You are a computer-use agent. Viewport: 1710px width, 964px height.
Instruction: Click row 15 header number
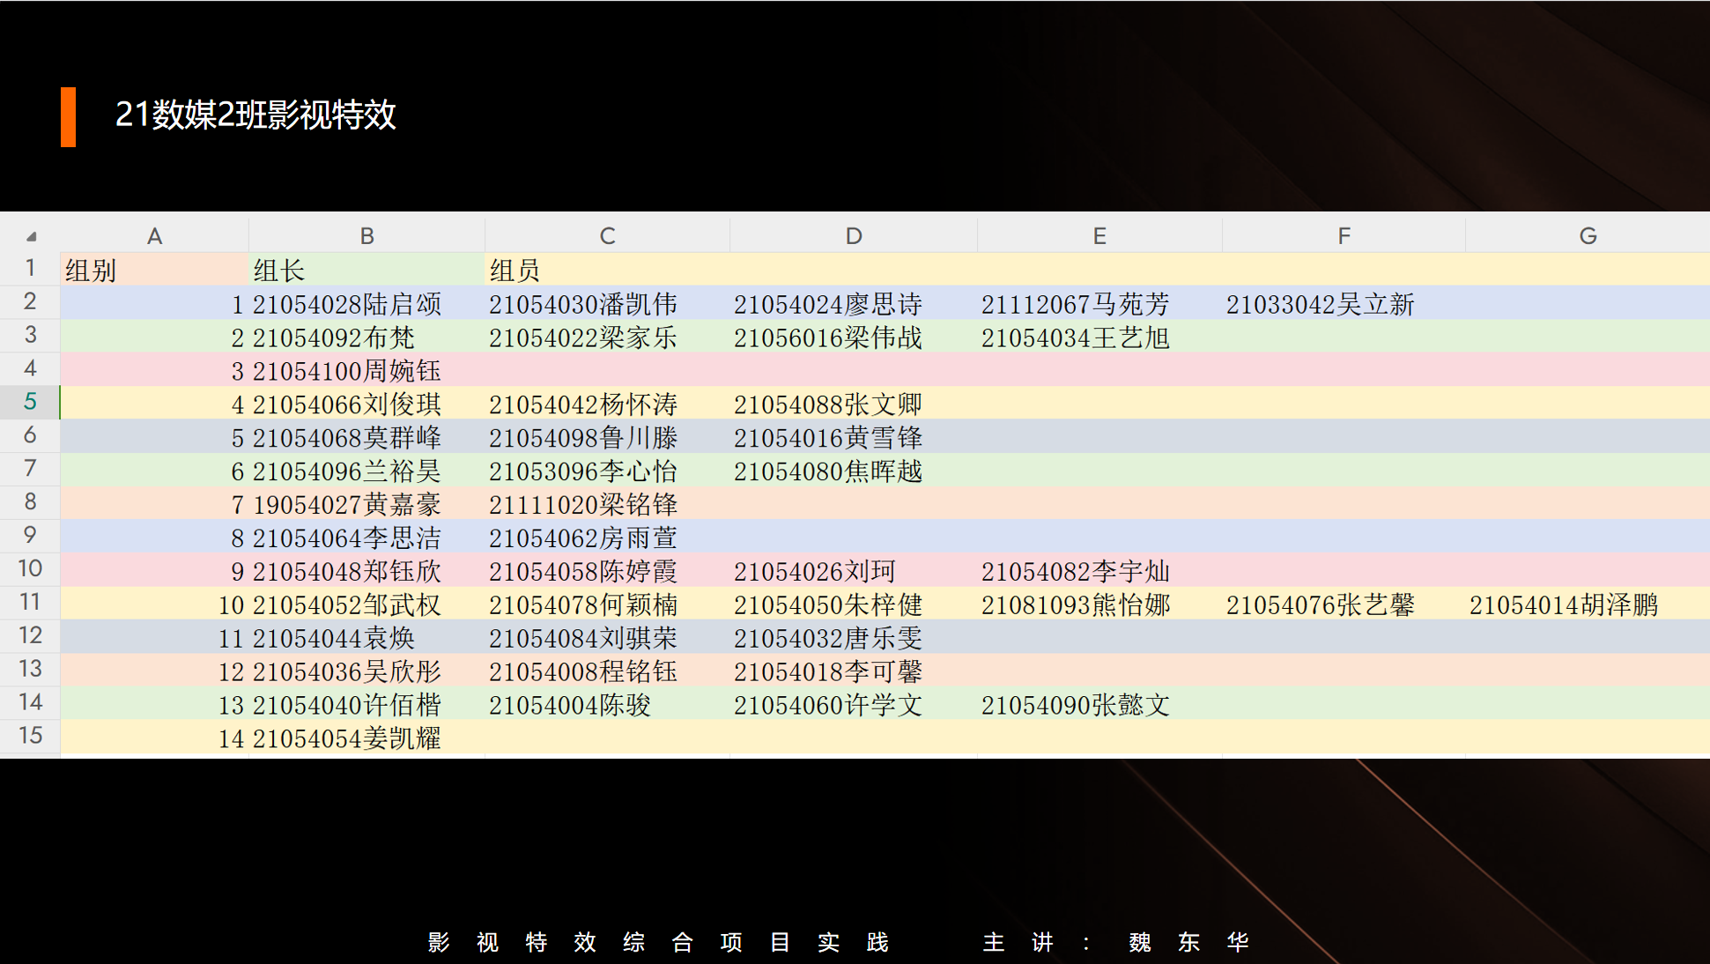tap(30, 736)
